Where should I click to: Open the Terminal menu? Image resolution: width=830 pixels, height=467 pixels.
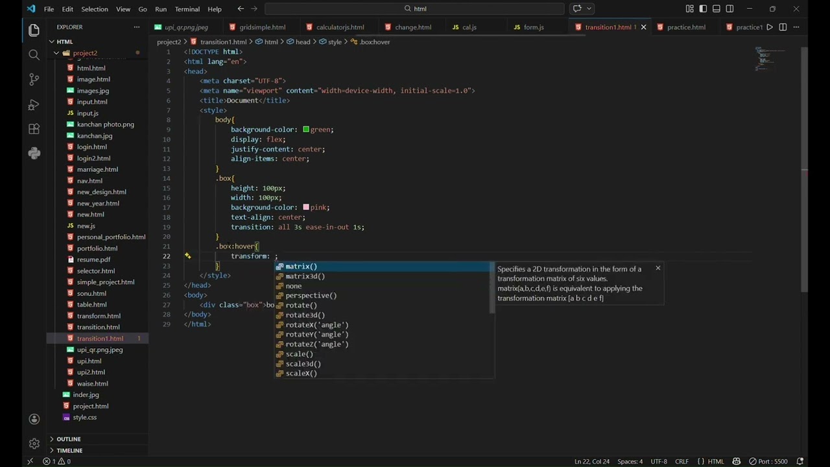pos(187,9)
